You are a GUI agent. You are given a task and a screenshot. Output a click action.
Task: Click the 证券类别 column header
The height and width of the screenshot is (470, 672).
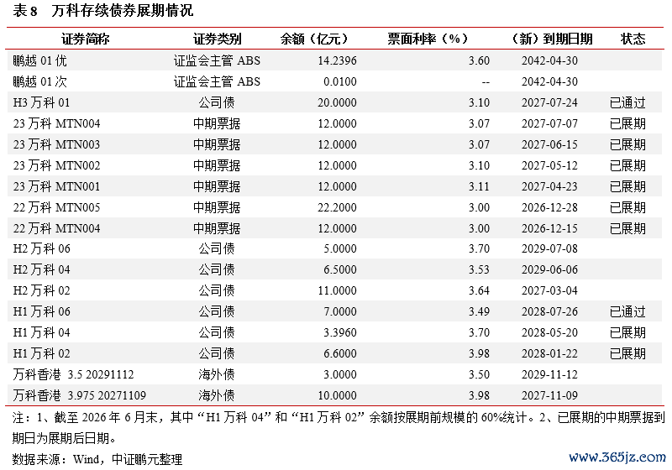(217, 39)
